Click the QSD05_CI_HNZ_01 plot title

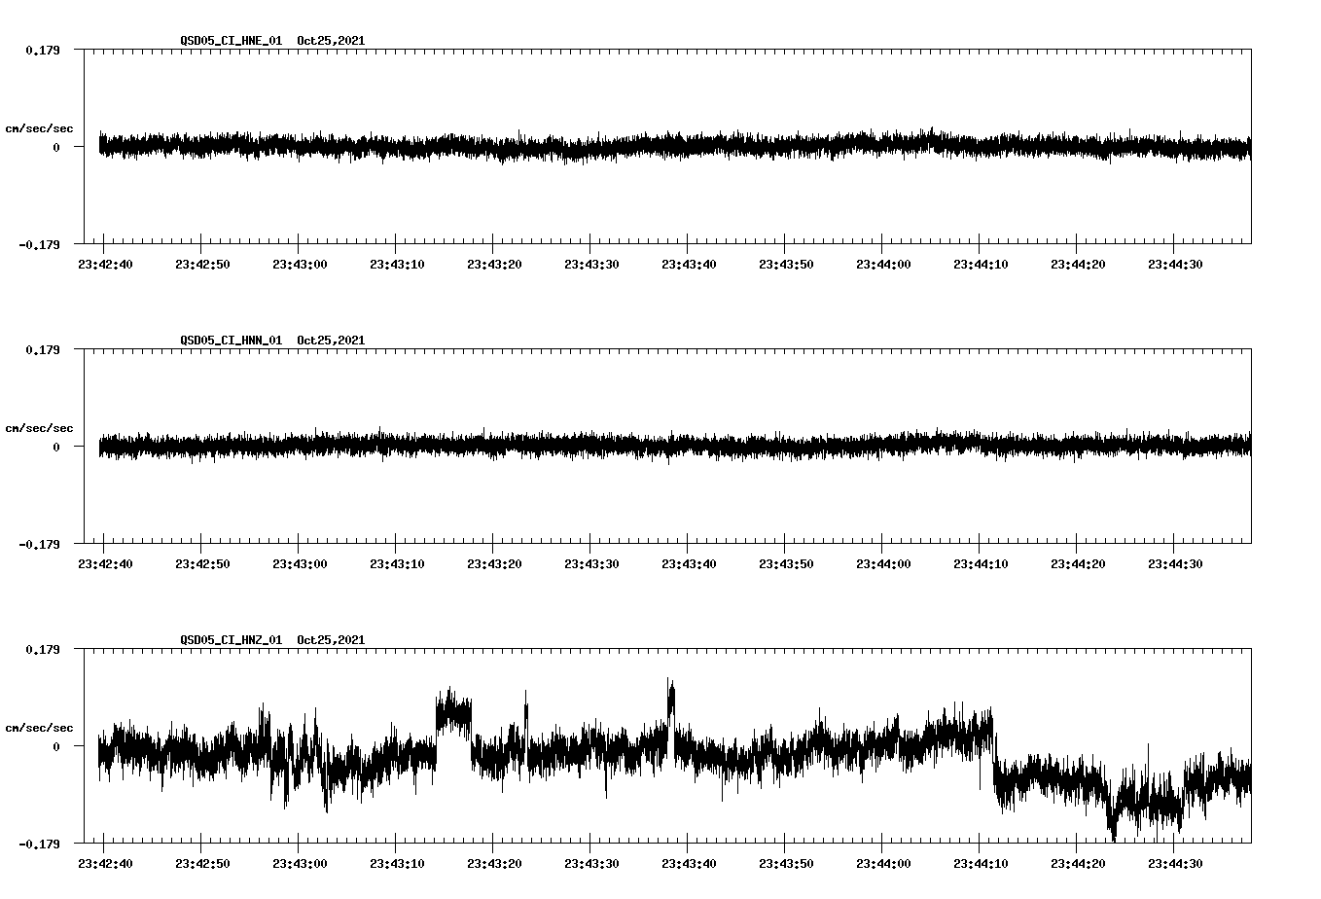click(232, 640)
